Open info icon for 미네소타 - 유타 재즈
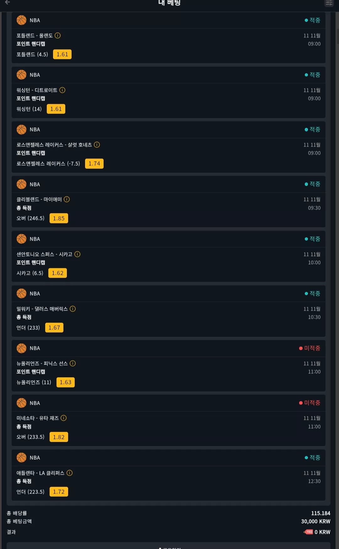Image resolution: width=339 pixels, height=549 pixels. coord(64,418)
